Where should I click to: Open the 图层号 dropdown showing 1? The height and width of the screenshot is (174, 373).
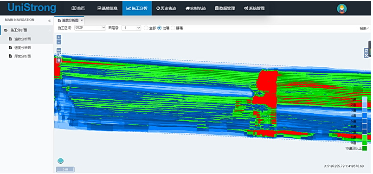tap(131, 28)
